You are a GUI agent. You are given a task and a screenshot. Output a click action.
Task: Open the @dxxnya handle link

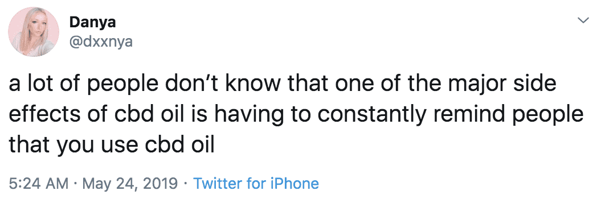(x=100, y=42)
